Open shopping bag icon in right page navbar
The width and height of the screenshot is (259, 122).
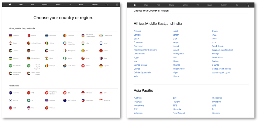click(x=248, y=5)
